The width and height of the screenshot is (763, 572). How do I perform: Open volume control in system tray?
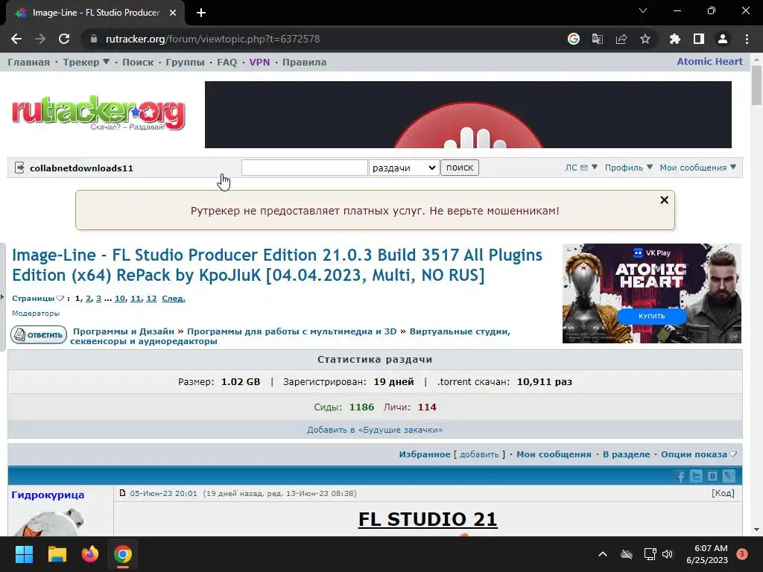668,554
